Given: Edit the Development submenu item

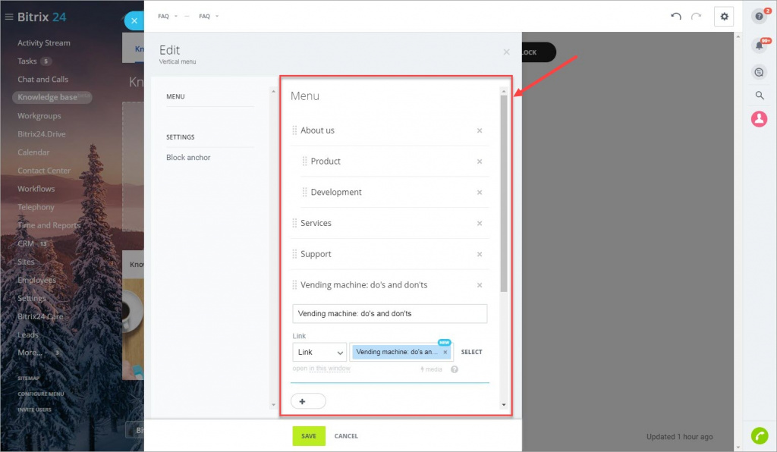Looking at the screenshot, I should pyautogui.click(x=336, y=192).
